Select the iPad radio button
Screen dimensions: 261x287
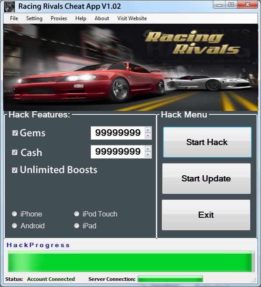click(77, 226)
